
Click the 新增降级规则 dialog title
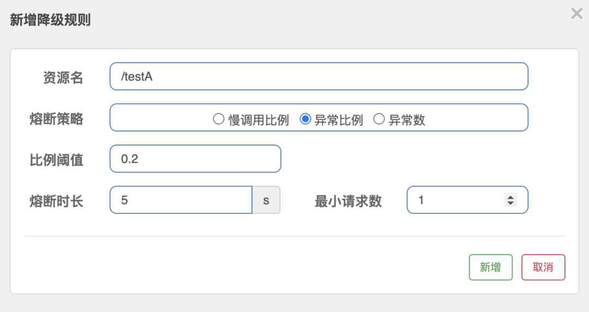[x=50, y=21]
